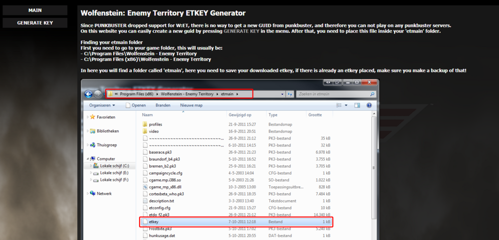Expand Lokale schijf (E:) in the tree
Image resolution: width=499 pixels, height=240 pixels.
click(91, 173)
